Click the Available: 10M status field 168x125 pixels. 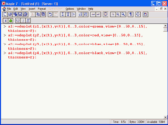[156, 122]
